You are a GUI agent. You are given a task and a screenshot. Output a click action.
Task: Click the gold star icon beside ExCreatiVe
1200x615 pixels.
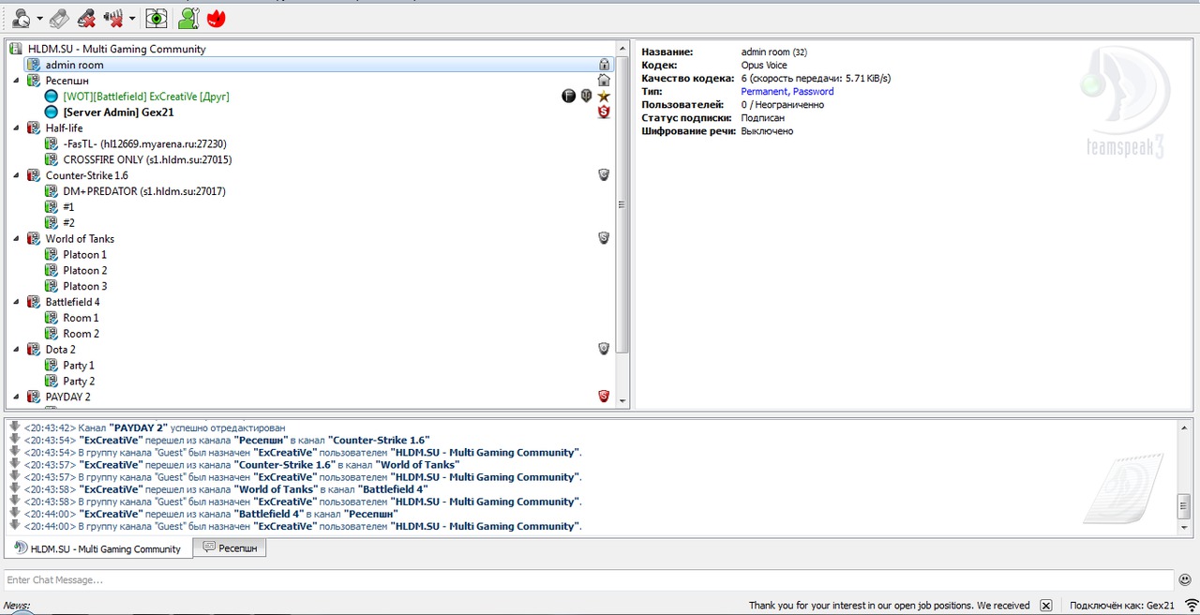tap(604, 97)
